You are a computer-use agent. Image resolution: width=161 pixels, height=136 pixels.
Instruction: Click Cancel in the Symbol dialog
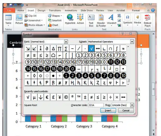[x=126, y=110]
